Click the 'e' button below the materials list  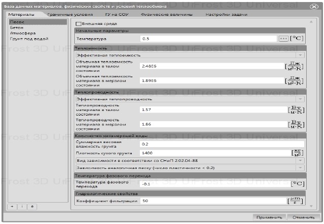pyautogui.click(x=32, y=207)
